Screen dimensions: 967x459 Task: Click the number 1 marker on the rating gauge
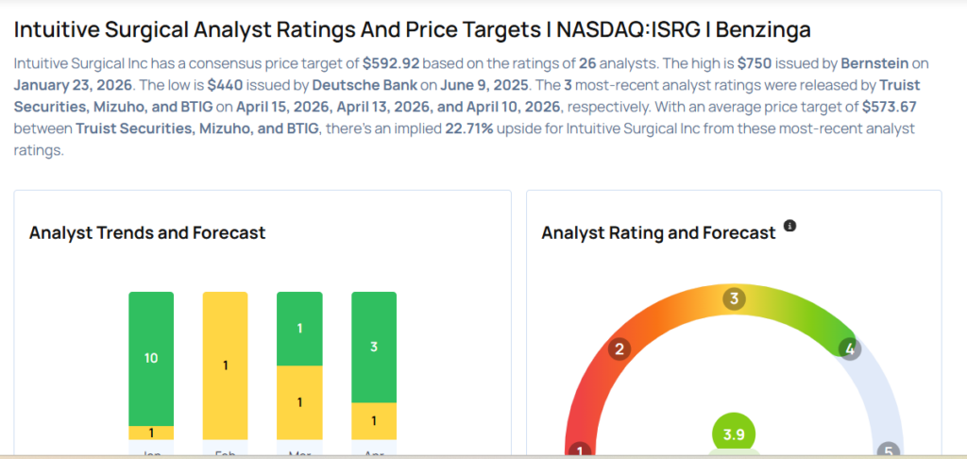pos(579,451)
